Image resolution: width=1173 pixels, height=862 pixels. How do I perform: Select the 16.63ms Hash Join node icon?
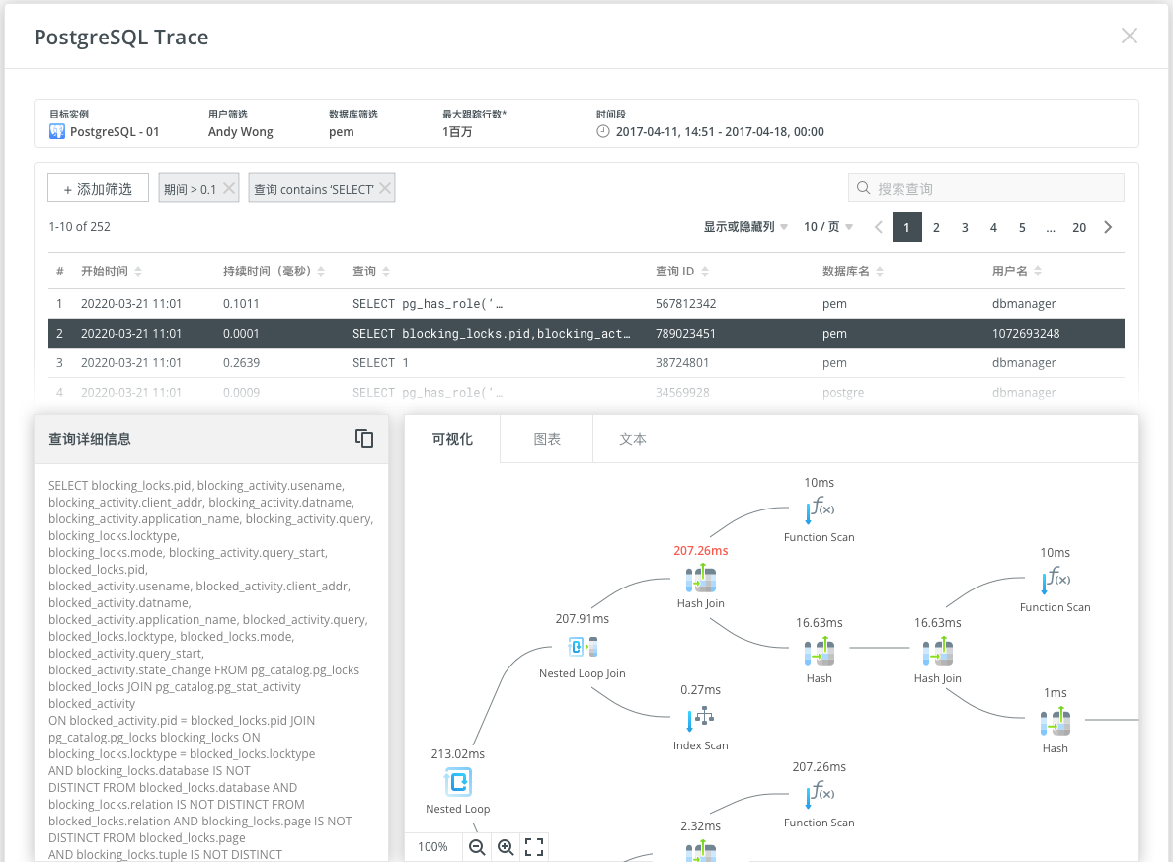(x=937, y=651)
